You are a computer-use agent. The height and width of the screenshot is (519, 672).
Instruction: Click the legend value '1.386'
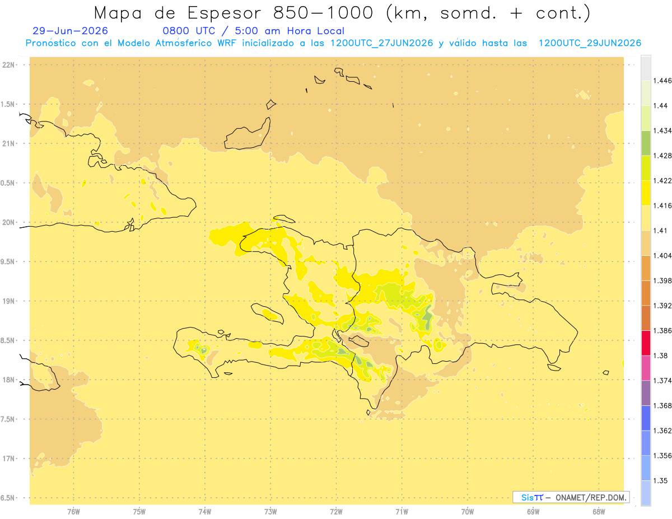click(x=662, y=330)
